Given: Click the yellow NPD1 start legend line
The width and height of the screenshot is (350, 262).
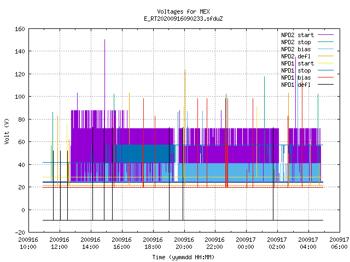Looking at the screenshot, I should (325, 63).
